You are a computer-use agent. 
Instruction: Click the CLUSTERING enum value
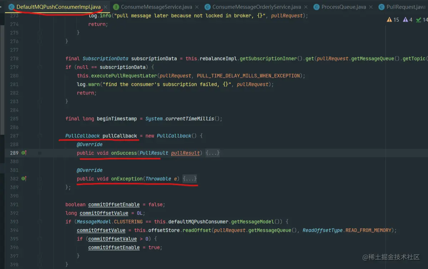(128, 222)
